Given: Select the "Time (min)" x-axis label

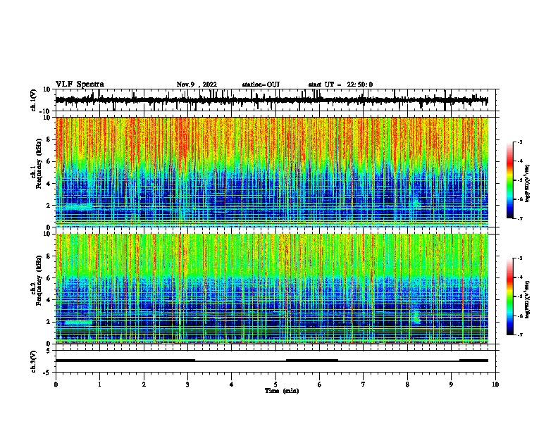Looking at the screenshot, I should coord(282,391).
